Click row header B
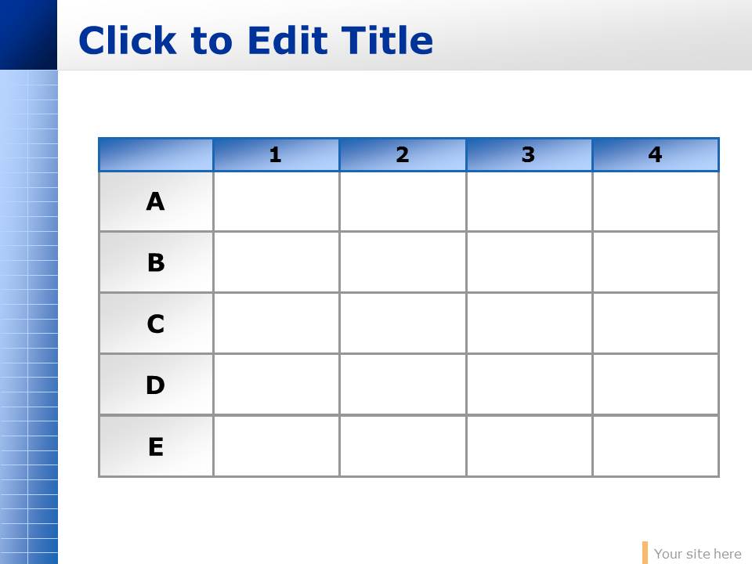Viewport: 752px width, 564px height. click(x=156, y=262)
